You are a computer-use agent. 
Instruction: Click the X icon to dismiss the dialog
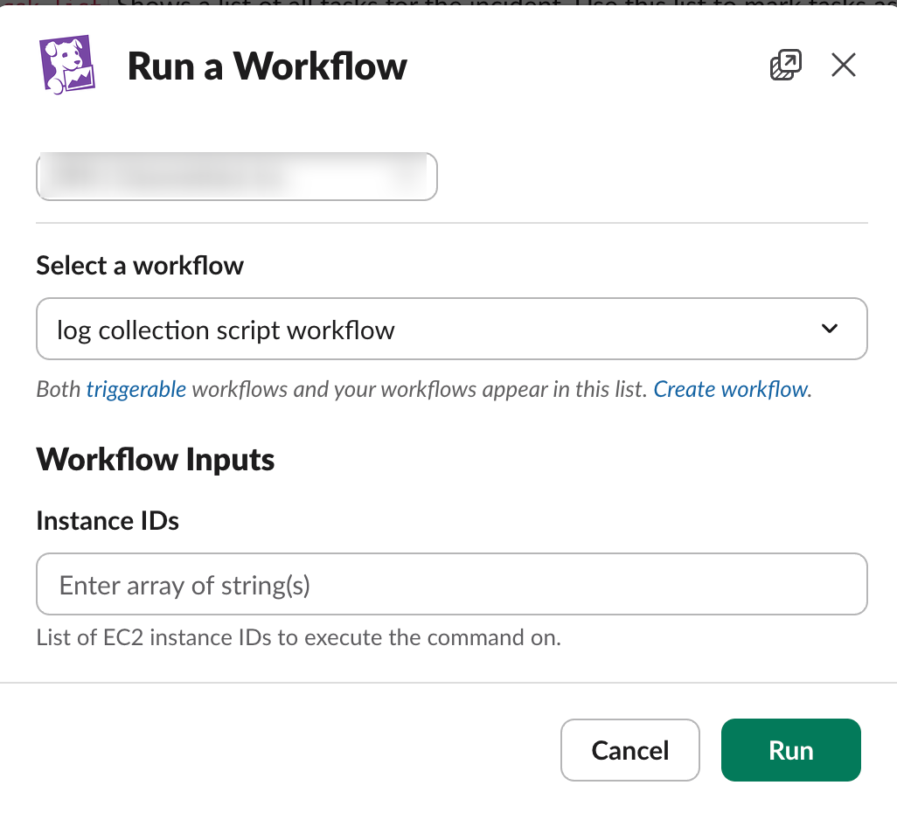tap(842, 65)
